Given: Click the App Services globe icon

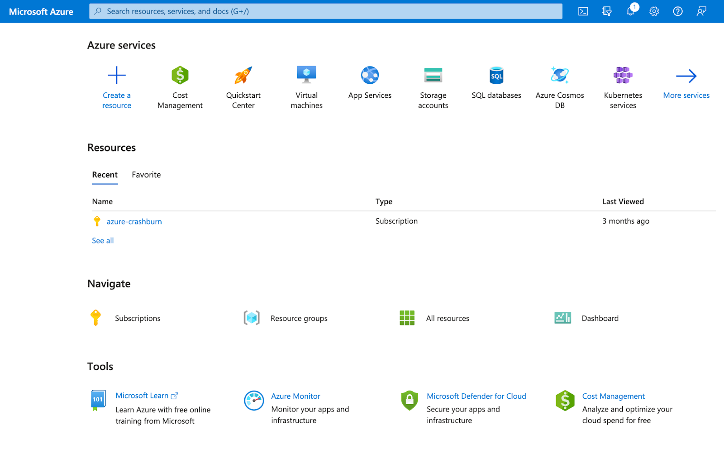Looking at the screenshot, I should (370, 75).
